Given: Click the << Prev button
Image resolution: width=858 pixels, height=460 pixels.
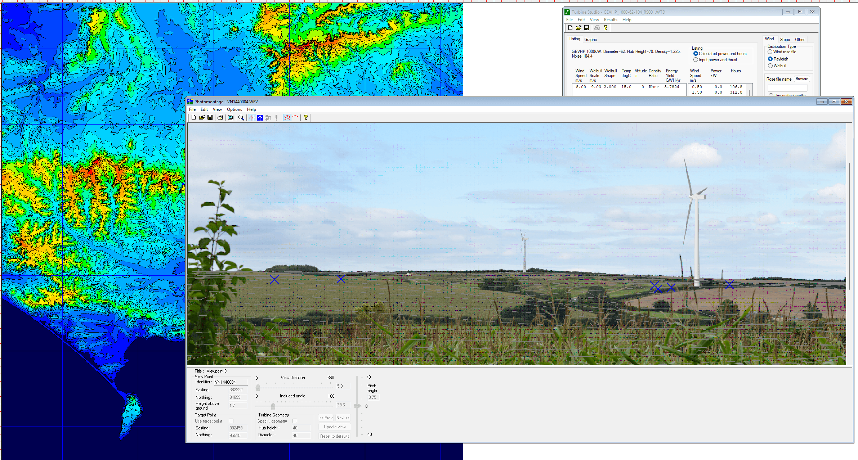Looking at the screenshot, I should click(x=326, y=418).
